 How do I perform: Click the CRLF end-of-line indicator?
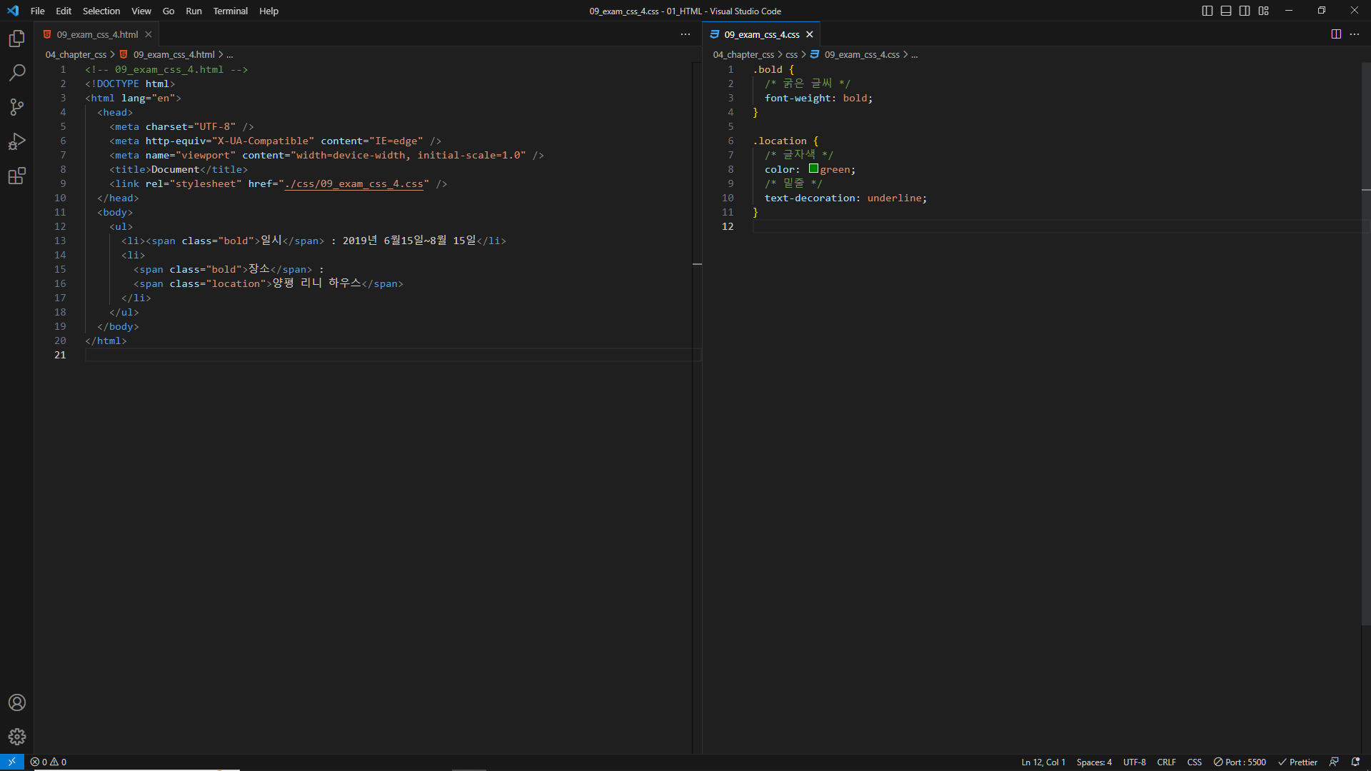click(x=1166, y=762)
